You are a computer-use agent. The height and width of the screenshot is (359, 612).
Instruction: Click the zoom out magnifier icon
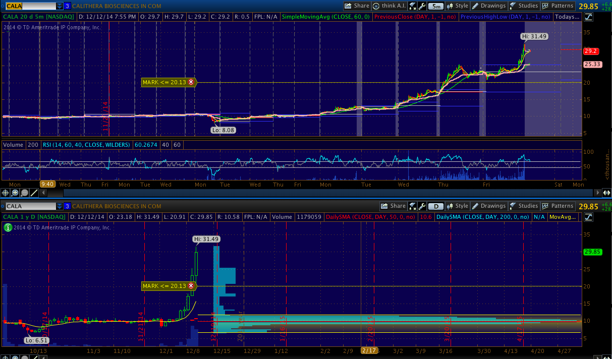(x=25, y=193)
